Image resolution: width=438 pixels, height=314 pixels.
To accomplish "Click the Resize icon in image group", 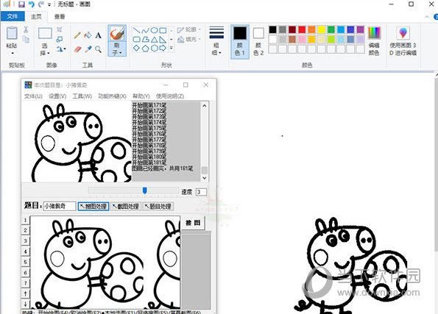I will tap(60, 40).
